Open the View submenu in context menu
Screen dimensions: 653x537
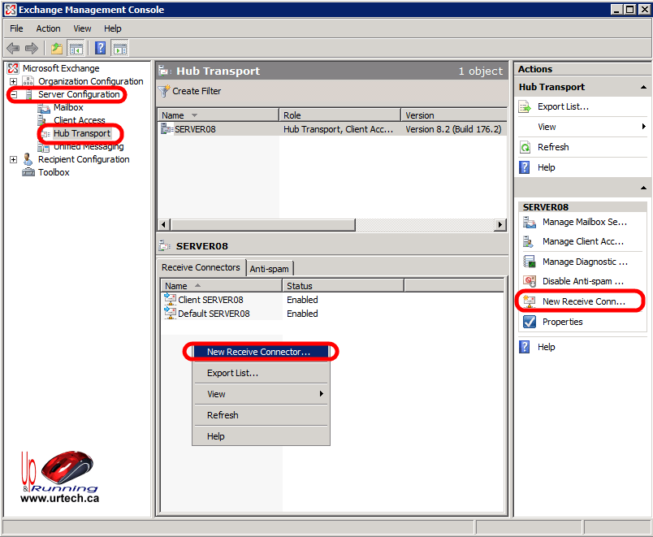click(x=260, y=394)
